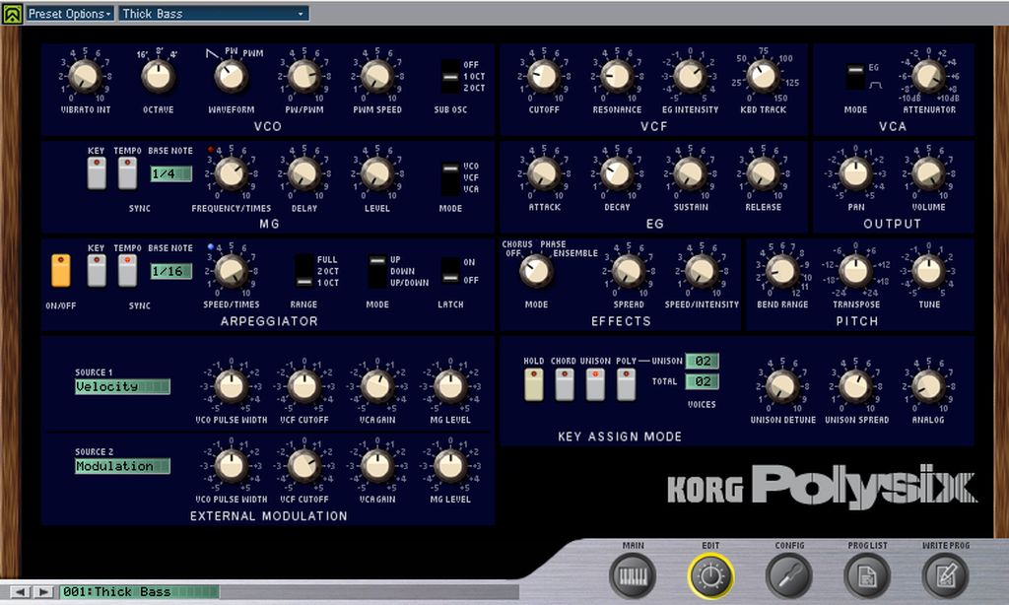Click the OUTPUT VOLUME knob
The image size is (1009, 605).
point(928,173)
